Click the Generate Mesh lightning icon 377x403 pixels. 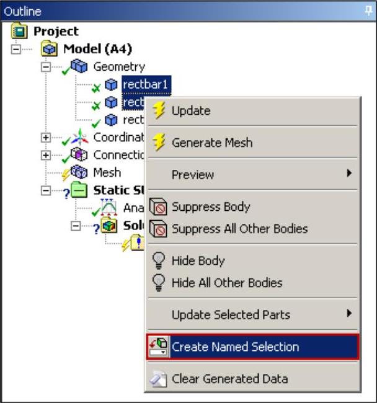pyautogui.click(x=159, y=143)
